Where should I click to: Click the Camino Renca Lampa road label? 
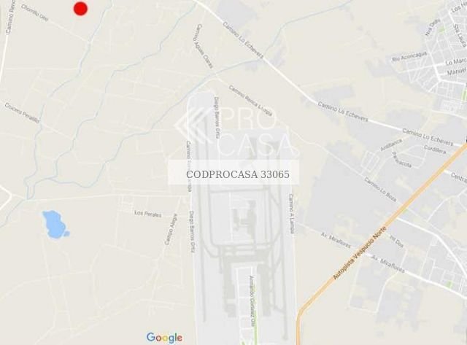pos(250,101)
